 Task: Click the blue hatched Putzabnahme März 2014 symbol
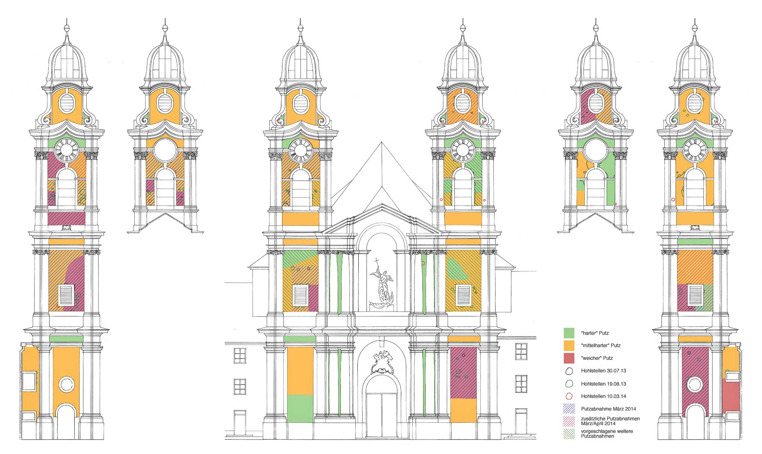point(569,409)
